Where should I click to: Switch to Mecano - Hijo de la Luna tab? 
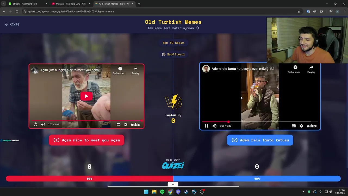(x=71, y=4)
